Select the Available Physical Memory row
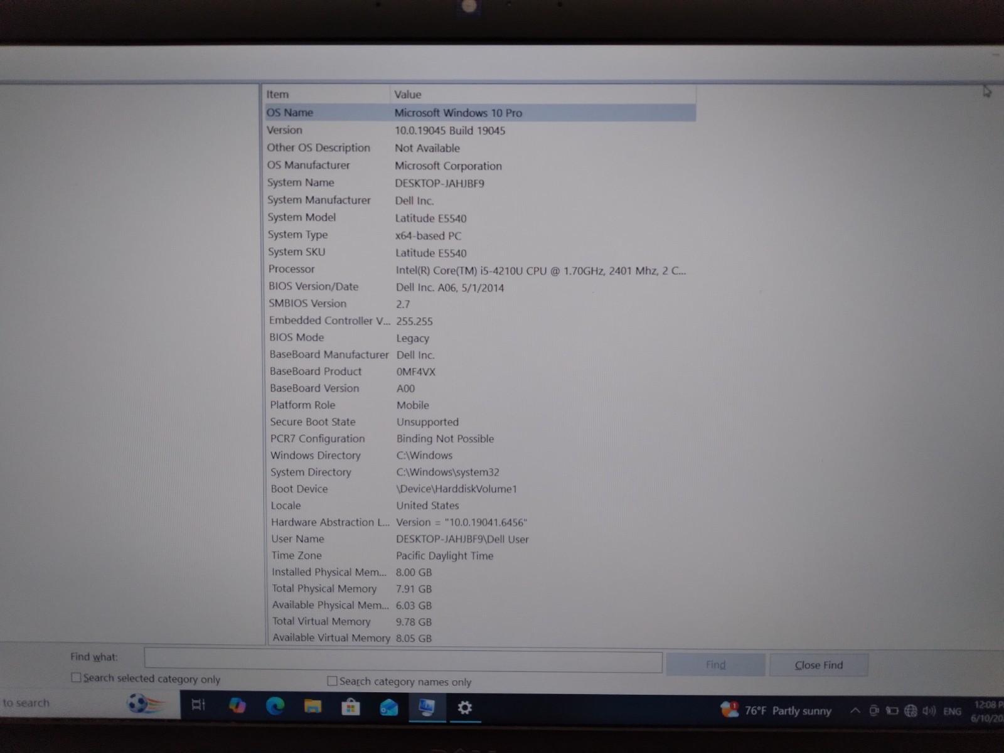 click(480, 605)
